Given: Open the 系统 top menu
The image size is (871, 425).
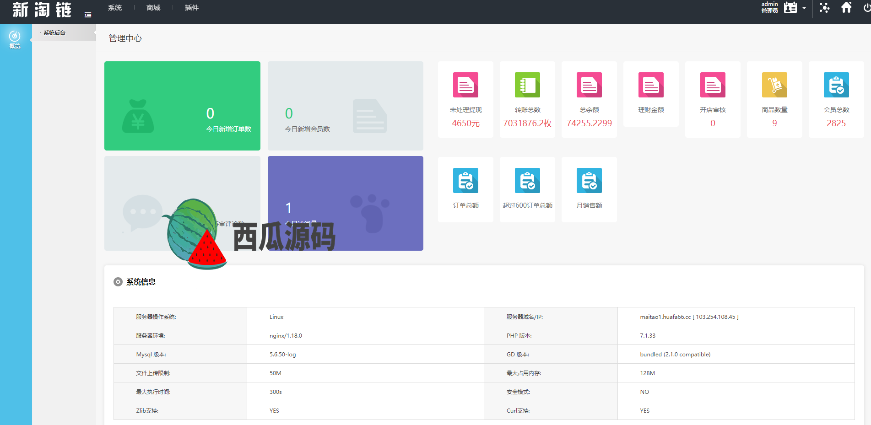Looking at the screenshot, I should pos(115,8).
